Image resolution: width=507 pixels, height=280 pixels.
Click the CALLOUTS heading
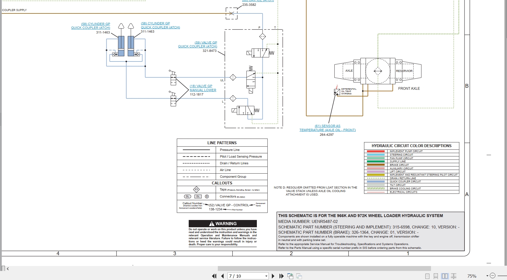[x=222, y=183]
